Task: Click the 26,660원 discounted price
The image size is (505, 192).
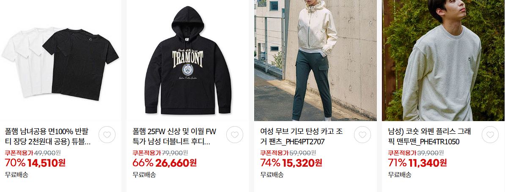Action: coord(176,163)
